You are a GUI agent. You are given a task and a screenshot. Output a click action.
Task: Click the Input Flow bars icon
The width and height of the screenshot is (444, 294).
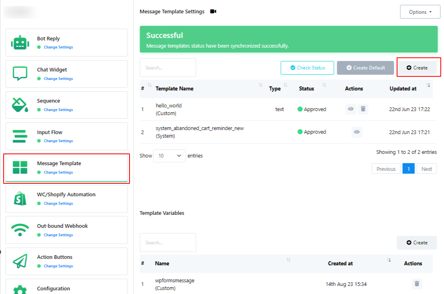[x=20, y=136]
